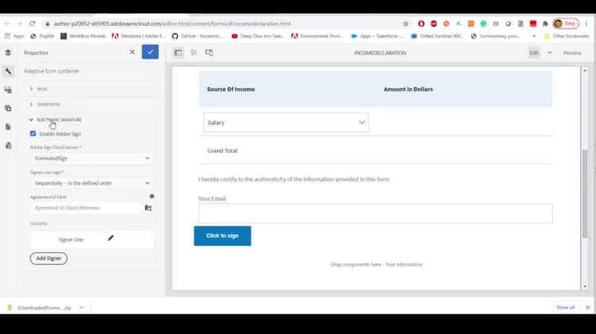Confirm properties with the blue checkmark

150,52
